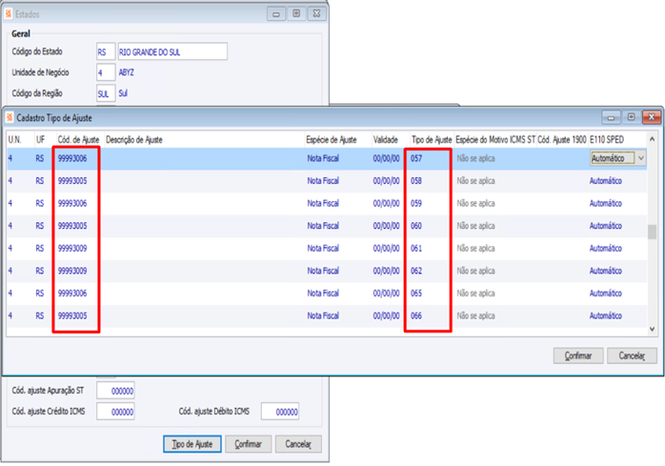This screenshot has height=466, width=665.
Task: Minimize the Cadastro Tipo de Ajuste window
Action: coord(611,117)
